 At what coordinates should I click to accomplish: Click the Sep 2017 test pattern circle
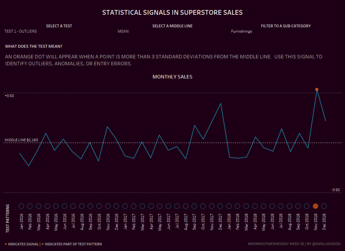coord(194,206)
